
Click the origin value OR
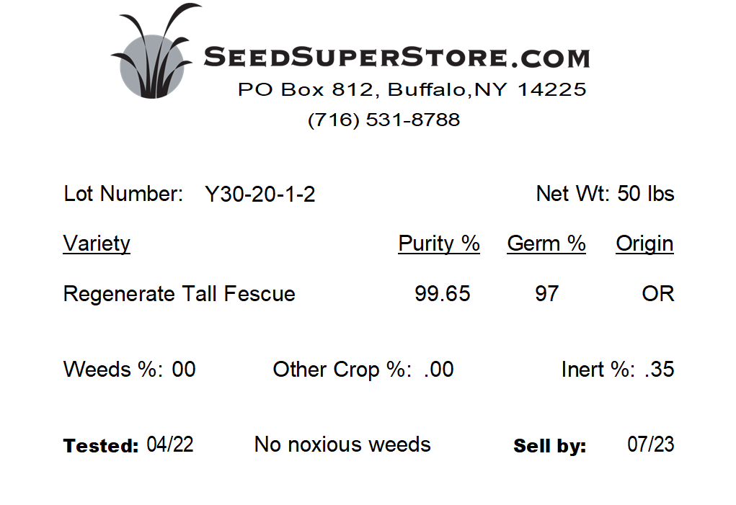tap(658, 294)
